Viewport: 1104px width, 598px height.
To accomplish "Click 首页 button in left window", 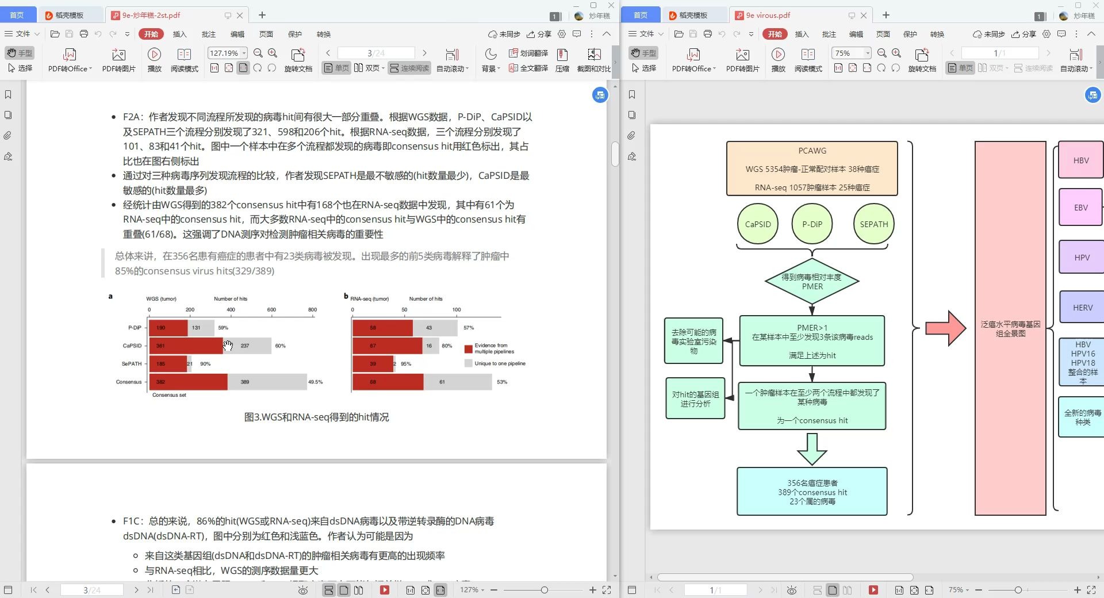I will tap(17, 16).
